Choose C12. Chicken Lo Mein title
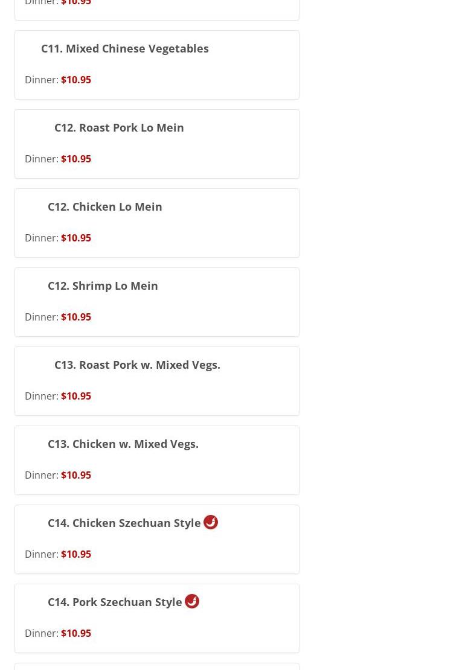The image size is (474, 670). click(104, 206)
